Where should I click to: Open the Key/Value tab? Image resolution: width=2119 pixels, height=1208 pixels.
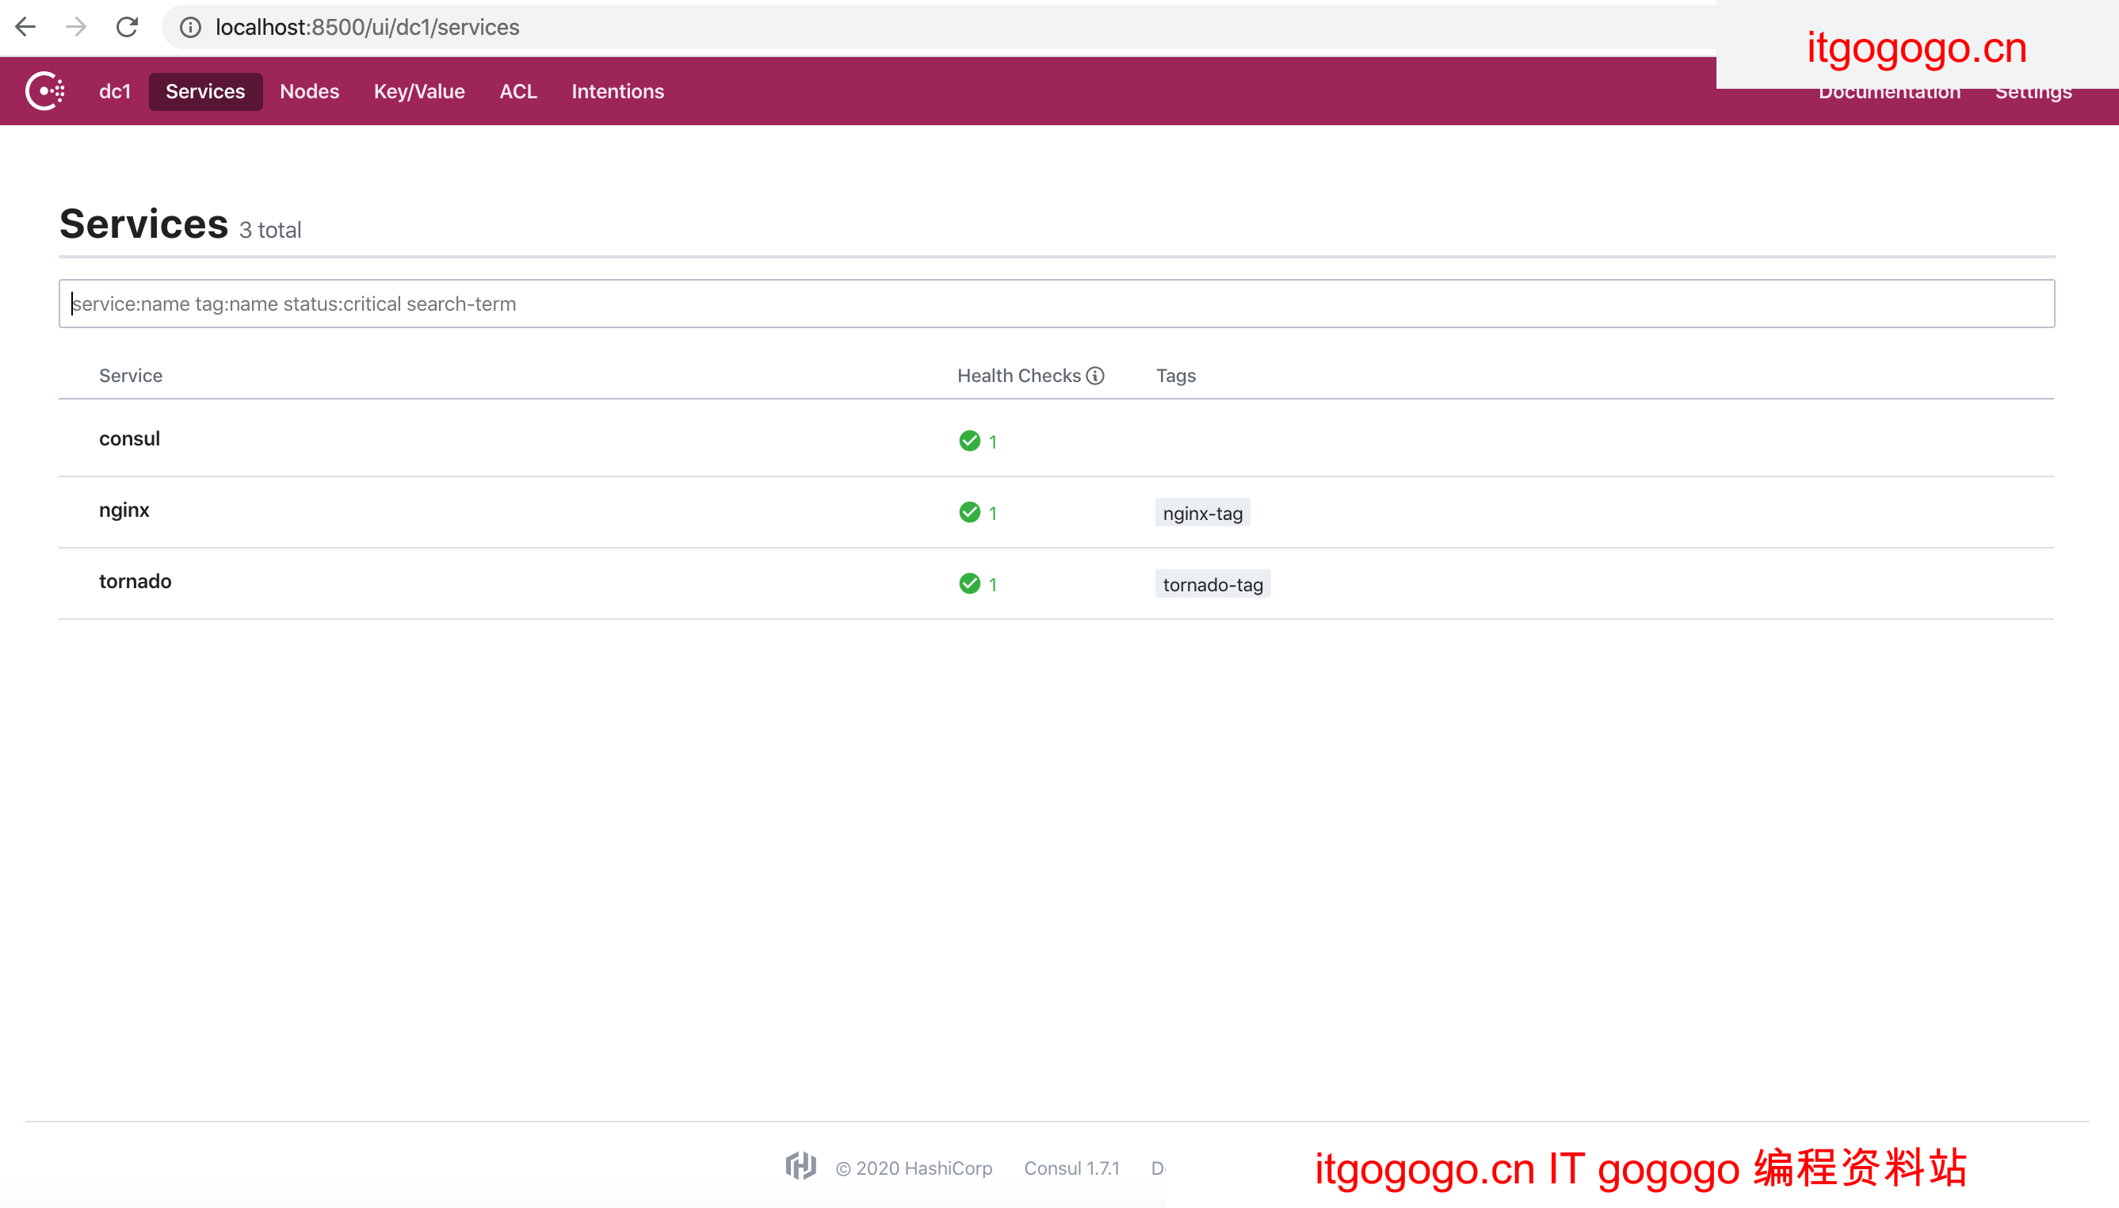(x=419, y=91)
